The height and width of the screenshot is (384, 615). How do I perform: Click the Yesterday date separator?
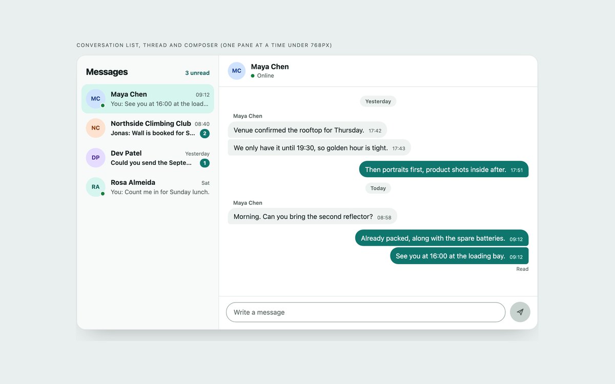pos(378,101)
